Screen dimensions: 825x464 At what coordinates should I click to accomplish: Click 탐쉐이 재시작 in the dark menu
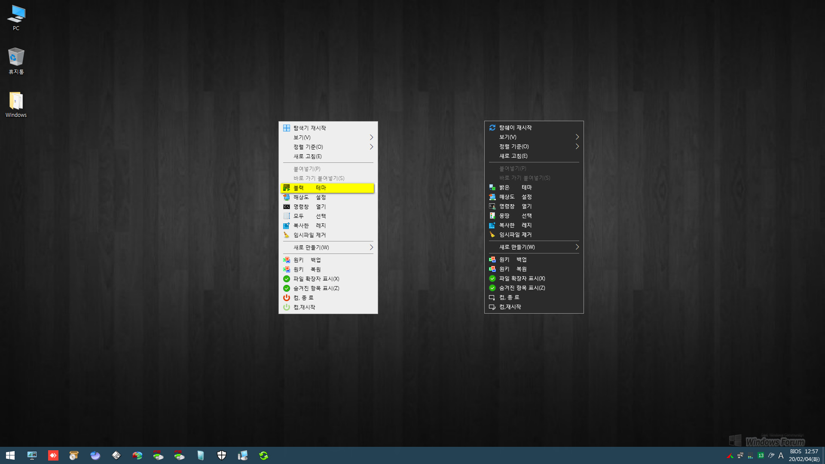click(534, 128)
